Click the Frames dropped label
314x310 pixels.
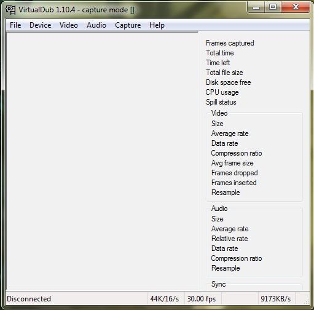coord(235,173)
